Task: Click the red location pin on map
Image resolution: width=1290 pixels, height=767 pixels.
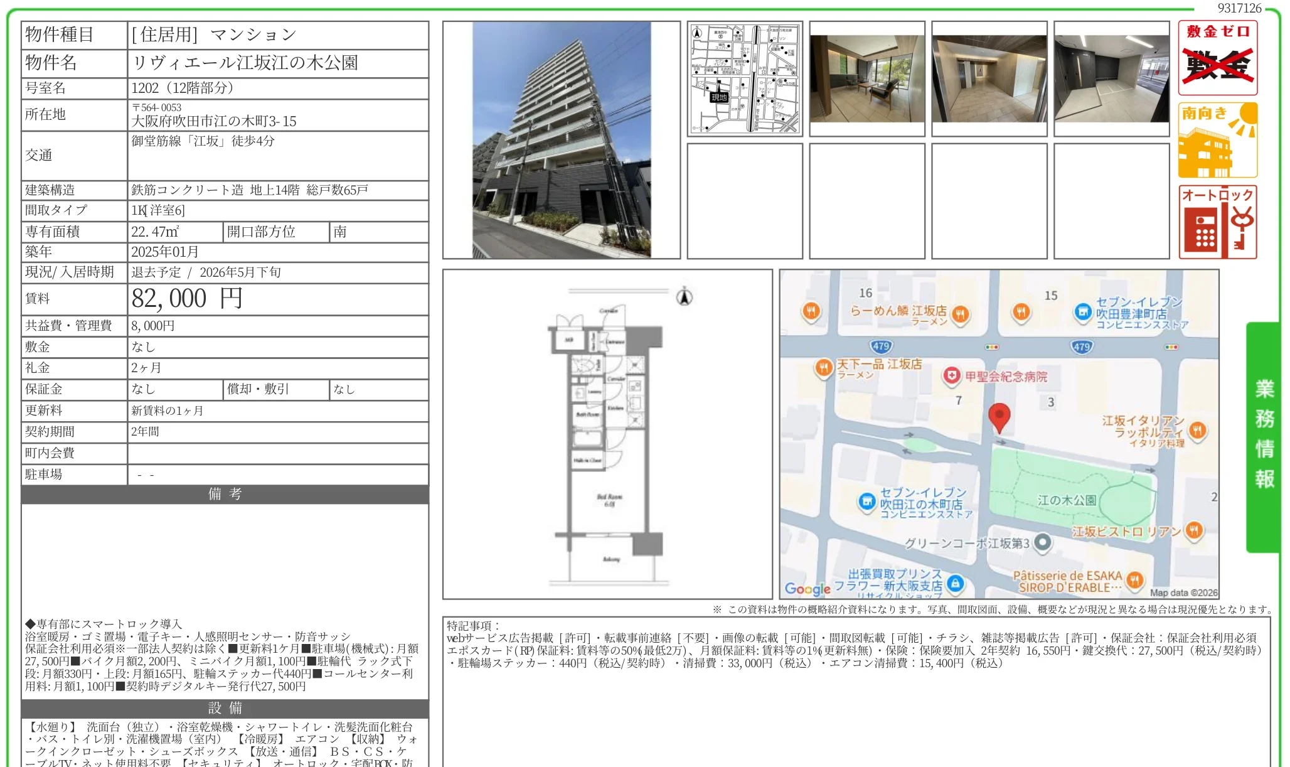Action: 999,417
